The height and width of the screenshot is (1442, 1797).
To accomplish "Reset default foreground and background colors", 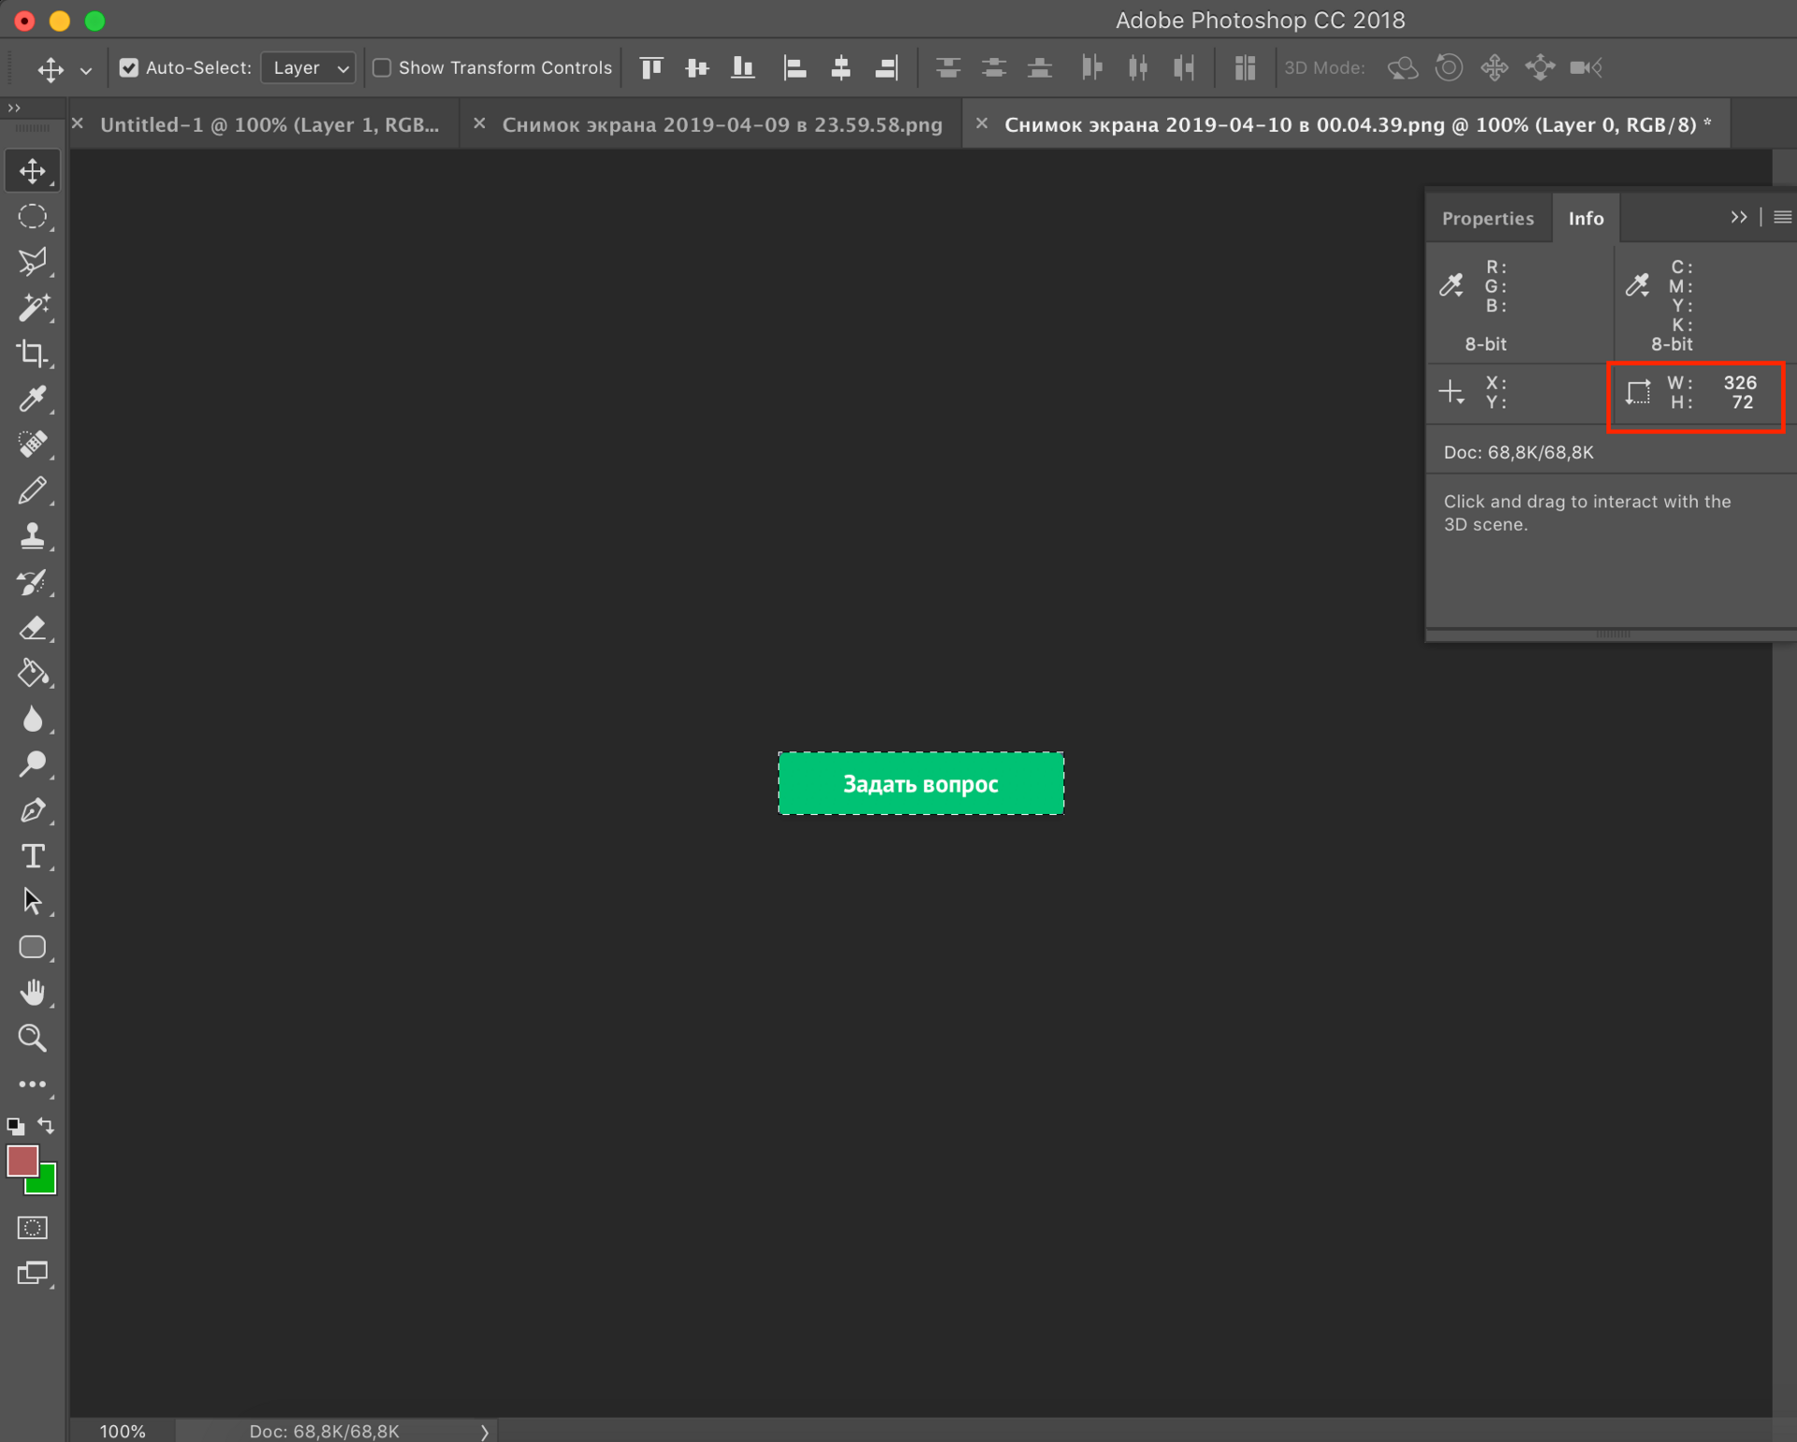I will coord(15,1126).
